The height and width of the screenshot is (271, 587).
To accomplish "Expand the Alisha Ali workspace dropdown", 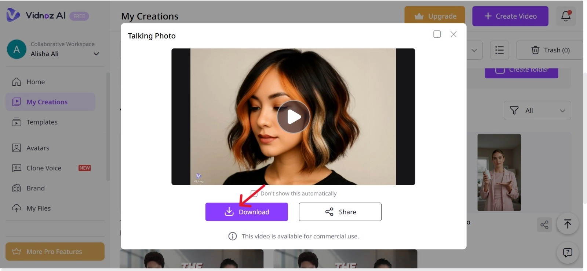I will pos(96,54).
